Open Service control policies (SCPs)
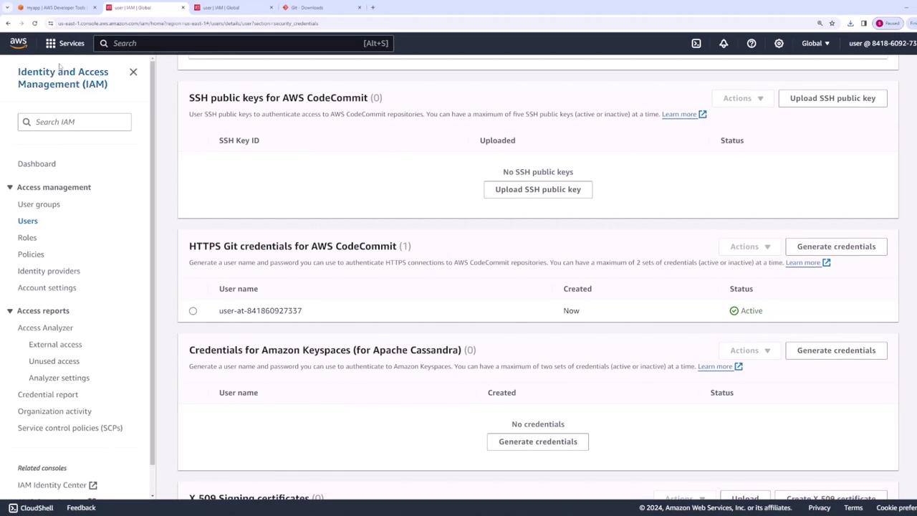Image resolution: width=917 pixels, height=516 pixels. click(x=70, y=428)
